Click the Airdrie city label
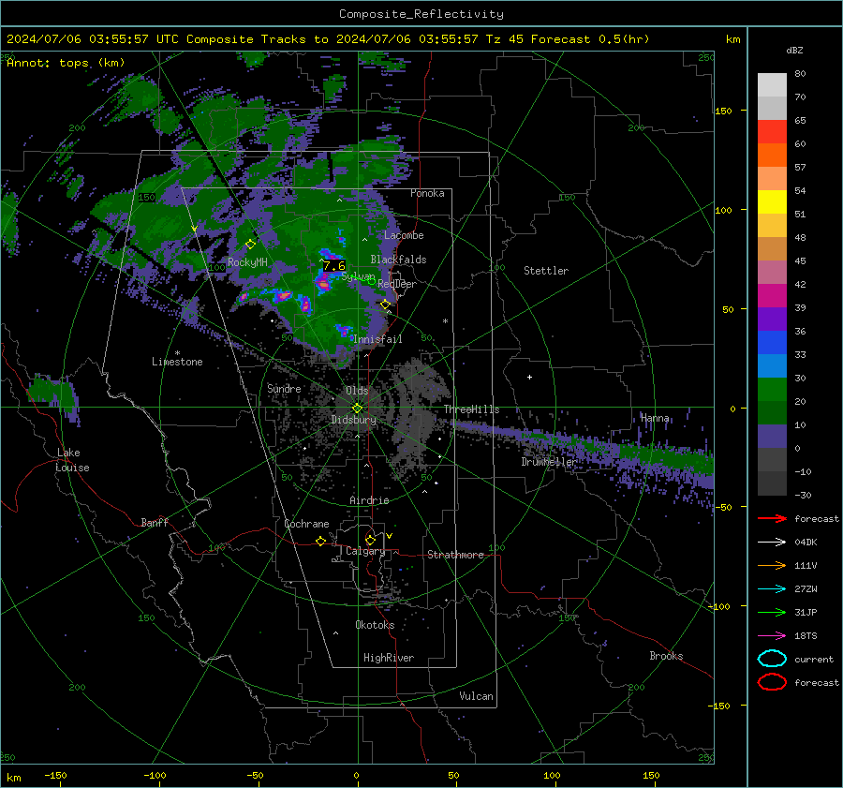 point(369,500)
